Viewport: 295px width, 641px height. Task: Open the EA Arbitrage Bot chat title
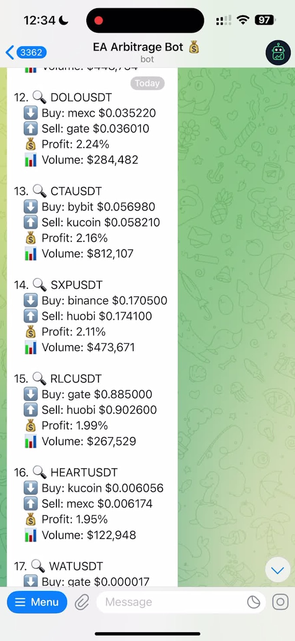tap(146, 47)
